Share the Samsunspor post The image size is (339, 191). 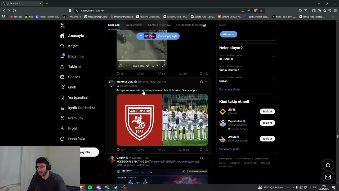[x=206, y=150]
